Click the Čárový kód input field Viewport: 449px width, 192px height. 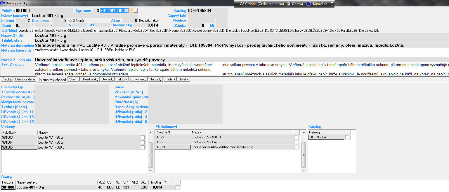point(207,15)
